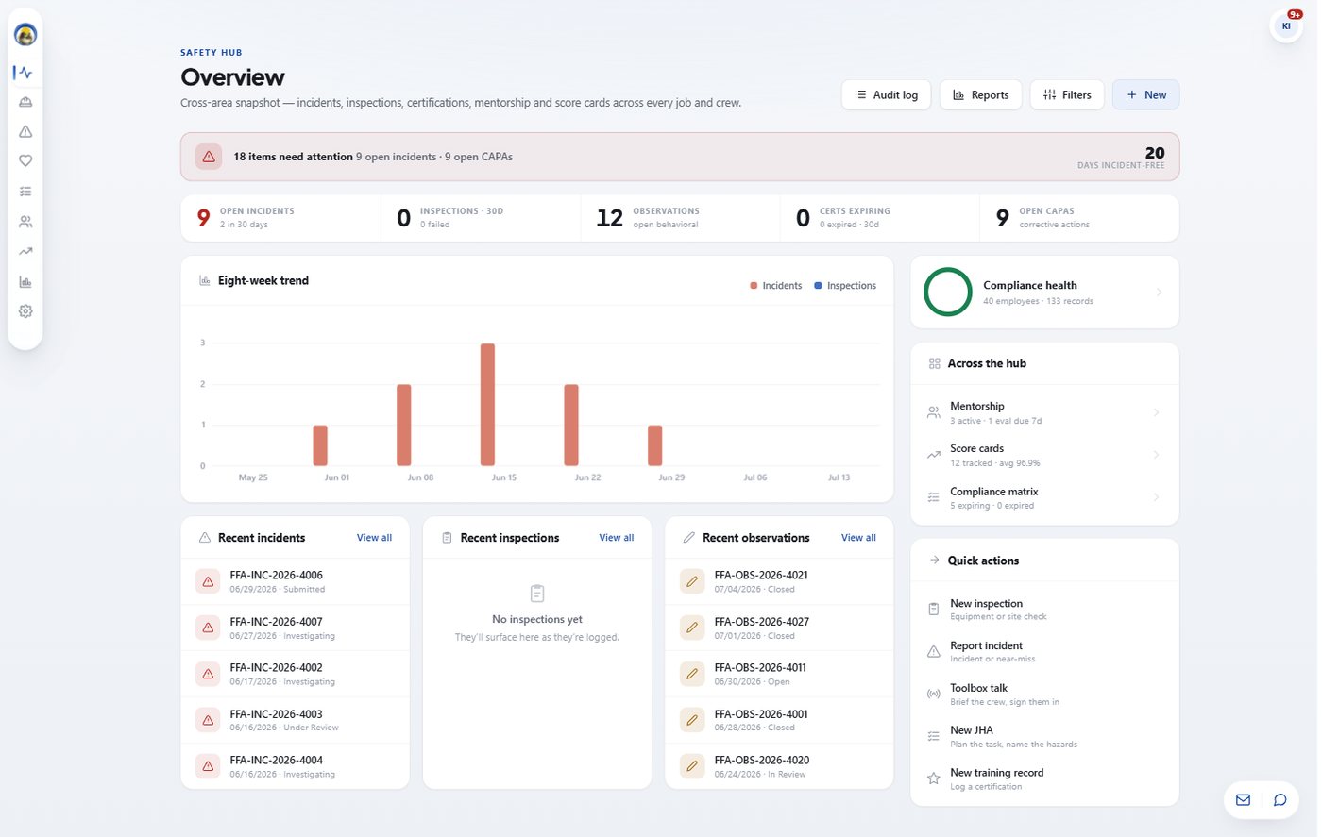Click the hard-hat app logo in sidebar
This screenshot has width=1322, height=837.
tap(25, 35)
